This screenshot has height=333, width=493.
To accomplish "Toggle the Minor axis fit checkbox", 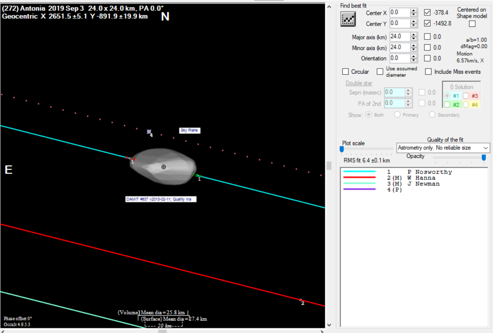I will coord(427,47).
